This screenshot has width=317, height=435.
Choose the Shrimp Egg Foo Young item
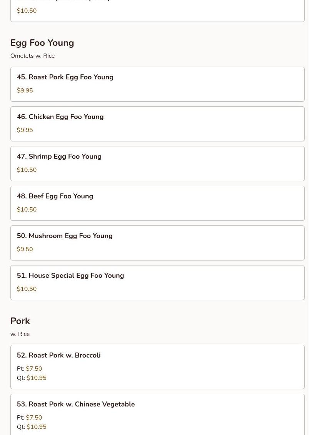click(x=157, y=163)
